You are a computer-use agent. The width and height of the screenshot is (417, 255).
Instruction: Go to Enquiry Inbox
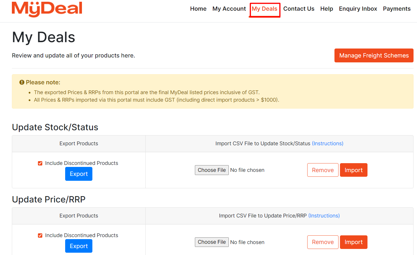(358, 9)
